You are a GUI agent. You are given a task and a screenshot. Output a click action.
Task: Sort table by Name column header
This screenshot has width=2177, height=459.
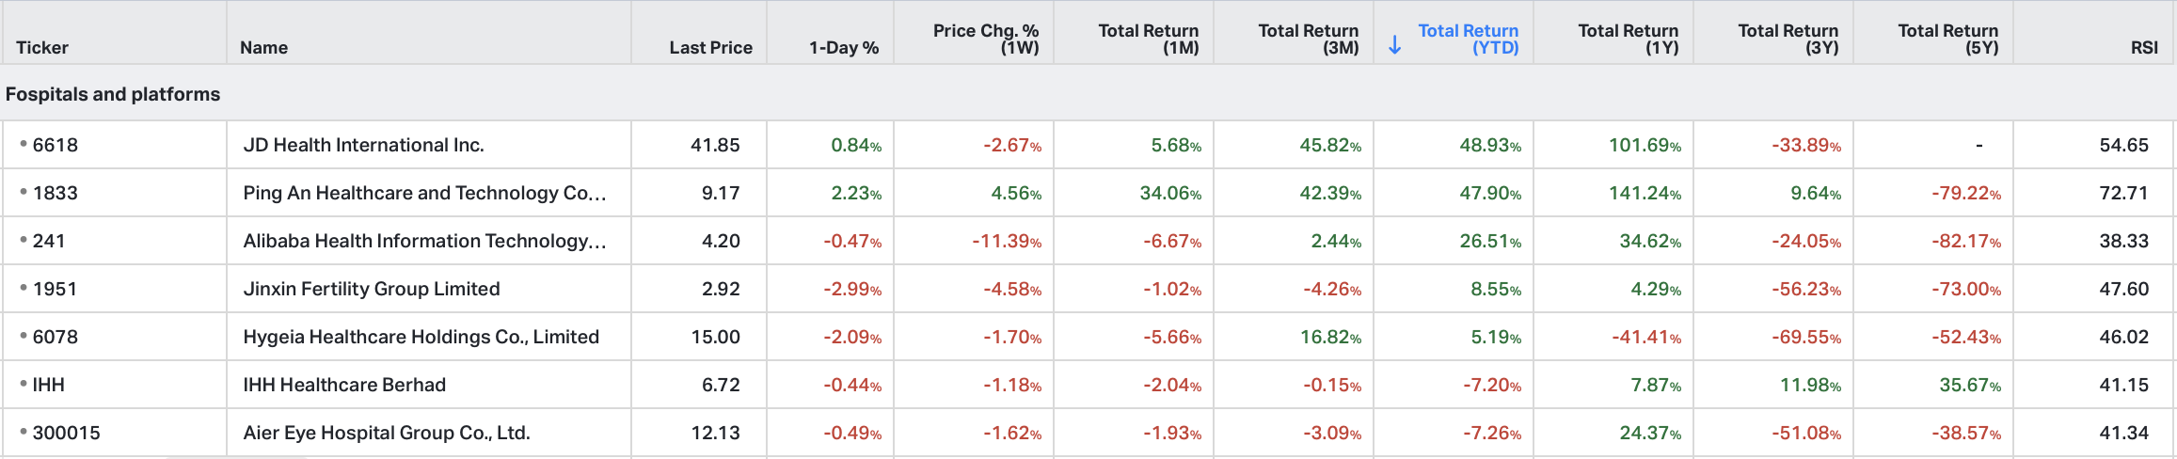(263, 47)
